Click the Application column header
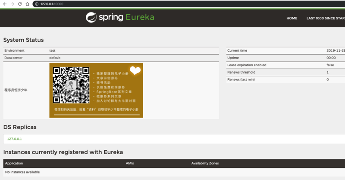Screen dimensions: 345x180 click(14, 163)
